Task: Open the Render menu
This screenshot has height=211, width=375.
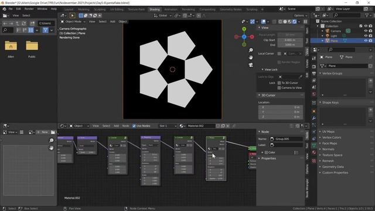Action: click(x=29, y=9)
